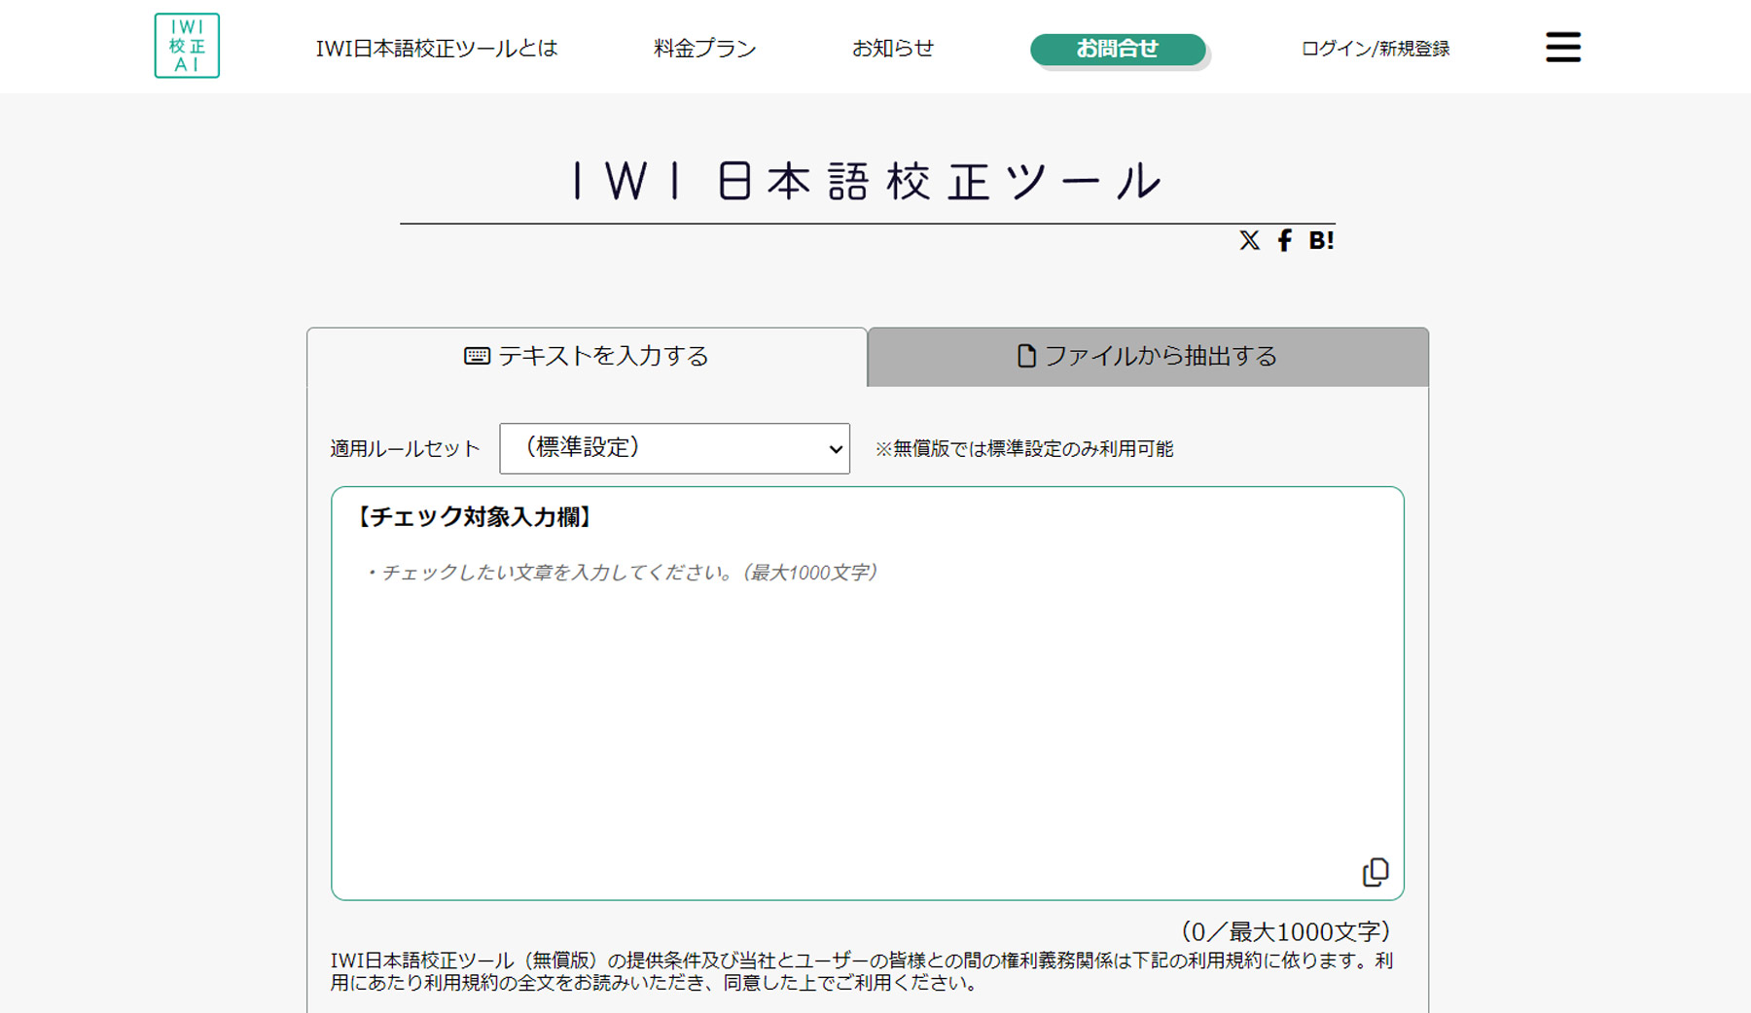Click the IWI 校正 AI logo
The image size is (1751, 1013).
[x=187, y=46]
